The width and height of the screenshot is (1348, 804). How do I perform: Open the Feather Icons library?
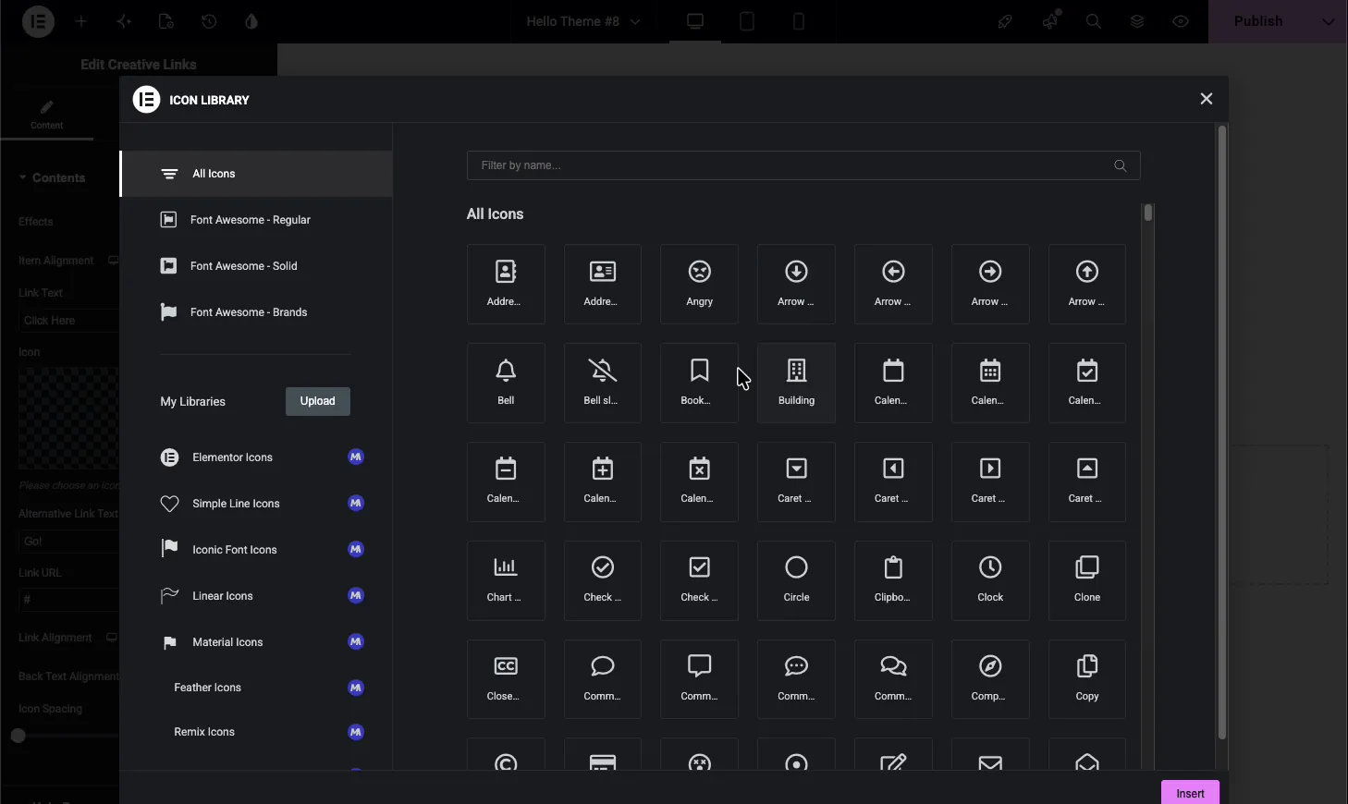pos(256,688)
